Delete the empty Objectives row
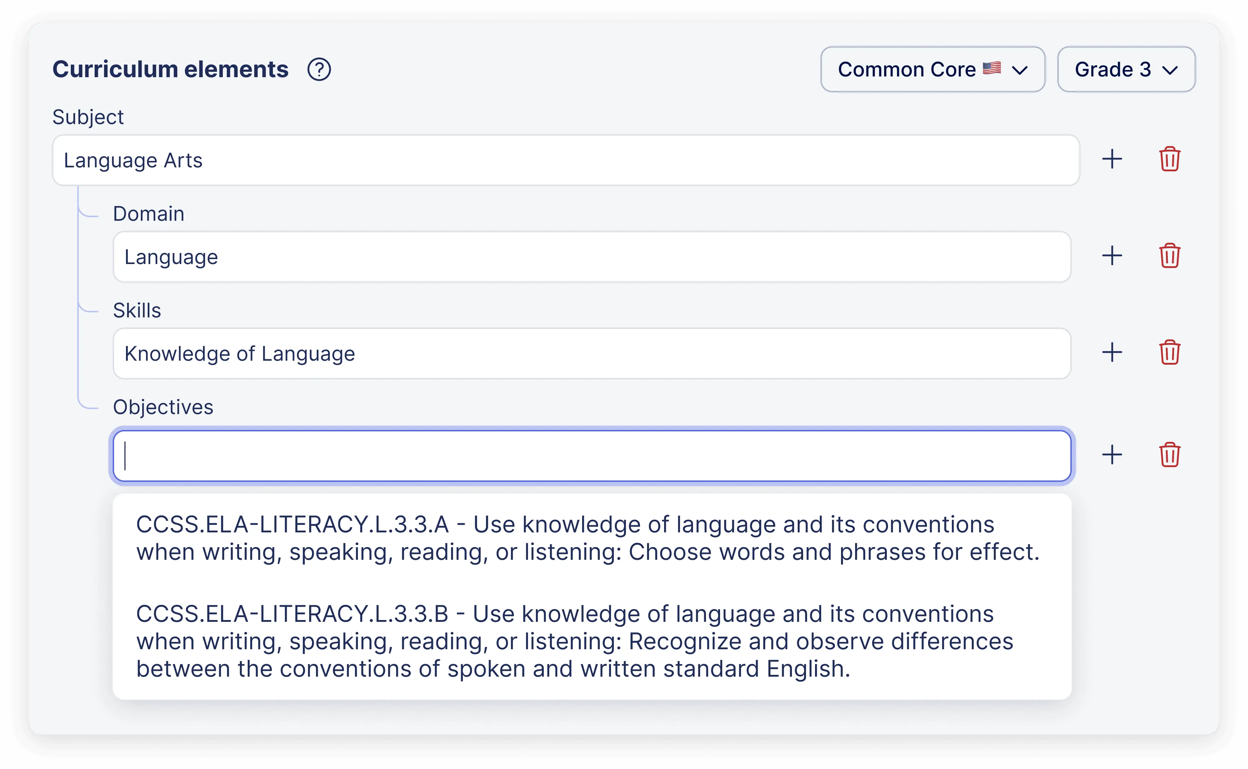 [x=1170, y=455]
